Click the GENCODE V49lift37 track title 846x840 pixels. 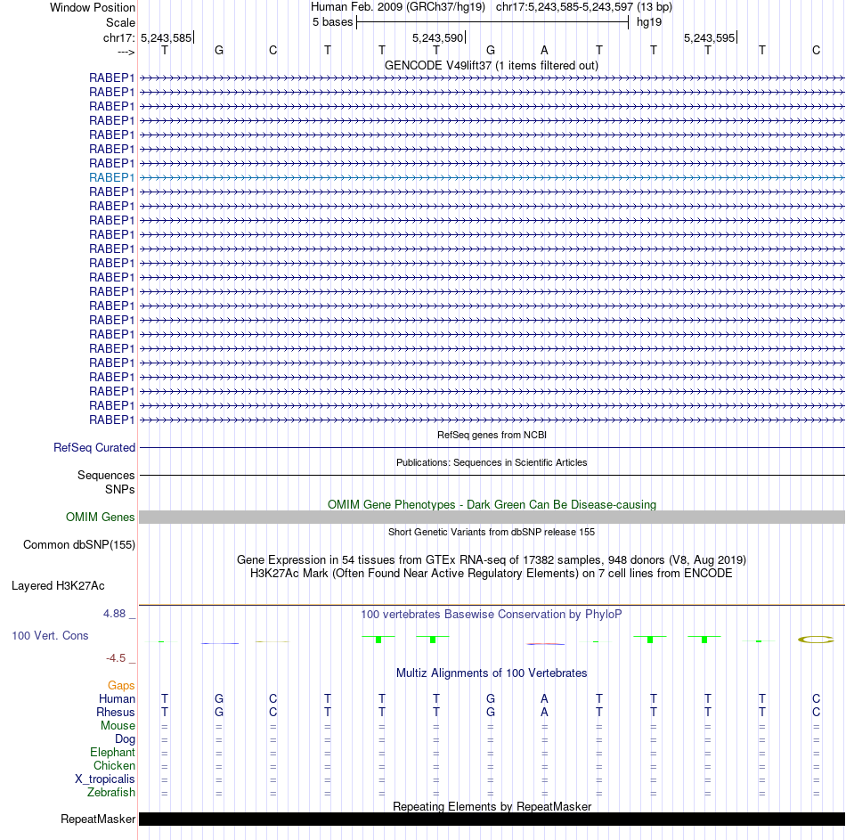[491, 65]
